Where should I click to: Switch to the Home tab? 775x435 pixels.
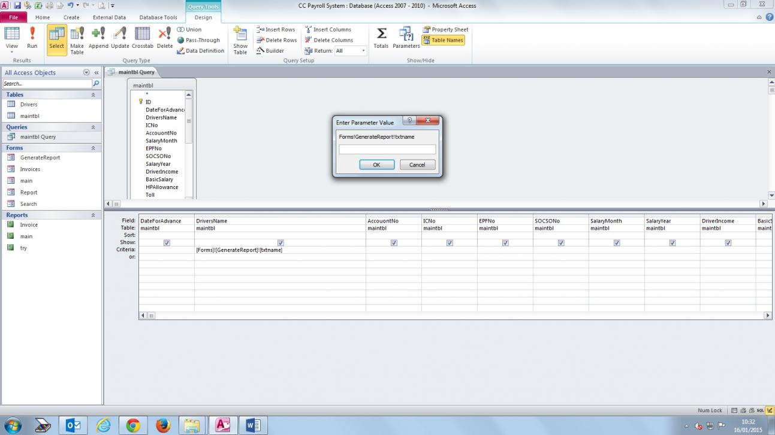coord(43,17)
